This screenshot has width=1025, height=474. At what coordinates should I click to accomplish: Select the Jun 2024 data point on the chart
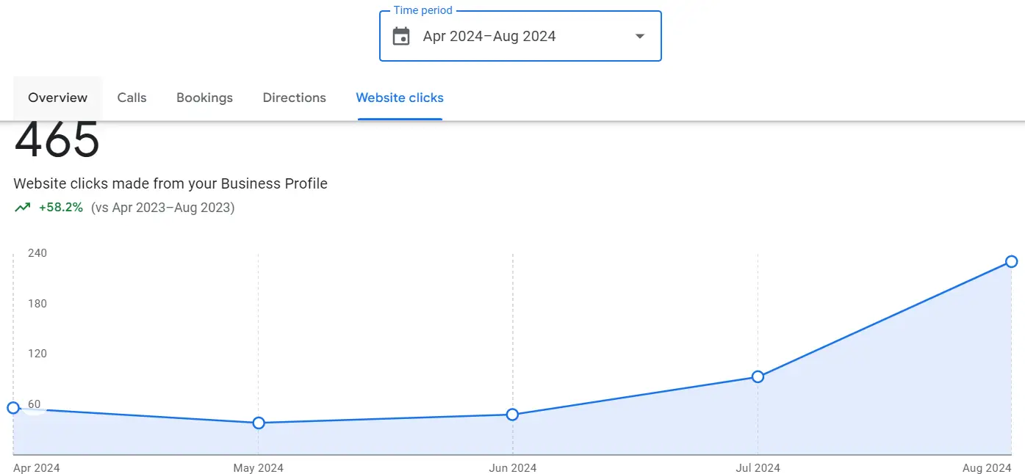pyautogui.click(x=512, y=415)
